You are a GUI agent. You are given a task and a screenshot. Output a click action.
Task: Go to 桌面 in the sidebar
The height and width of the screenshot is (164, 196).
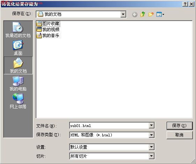[18, 48]
